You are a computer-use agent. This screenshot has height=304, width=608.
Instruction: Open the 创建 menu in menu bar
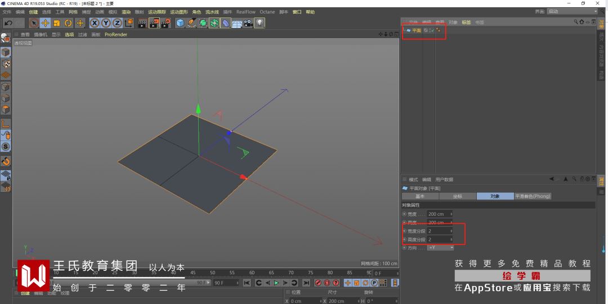(33, 12)
